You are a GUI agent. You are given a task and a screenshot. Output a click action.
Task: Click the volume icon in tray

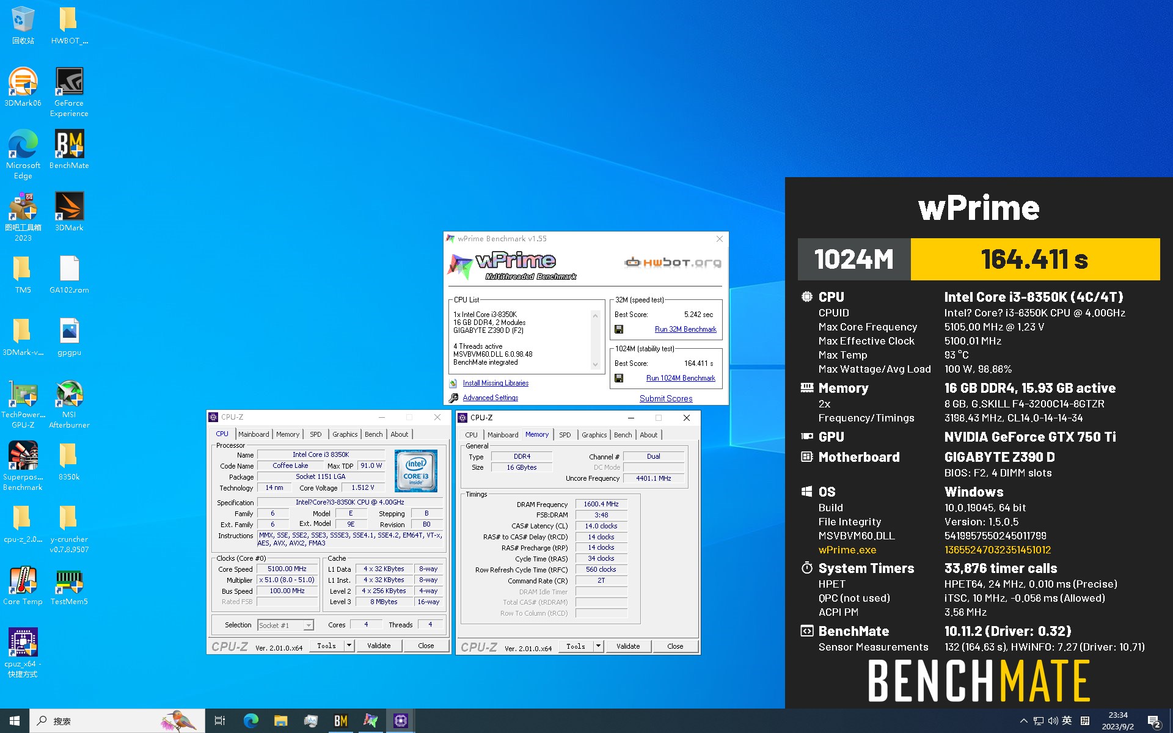(1053, 721)
